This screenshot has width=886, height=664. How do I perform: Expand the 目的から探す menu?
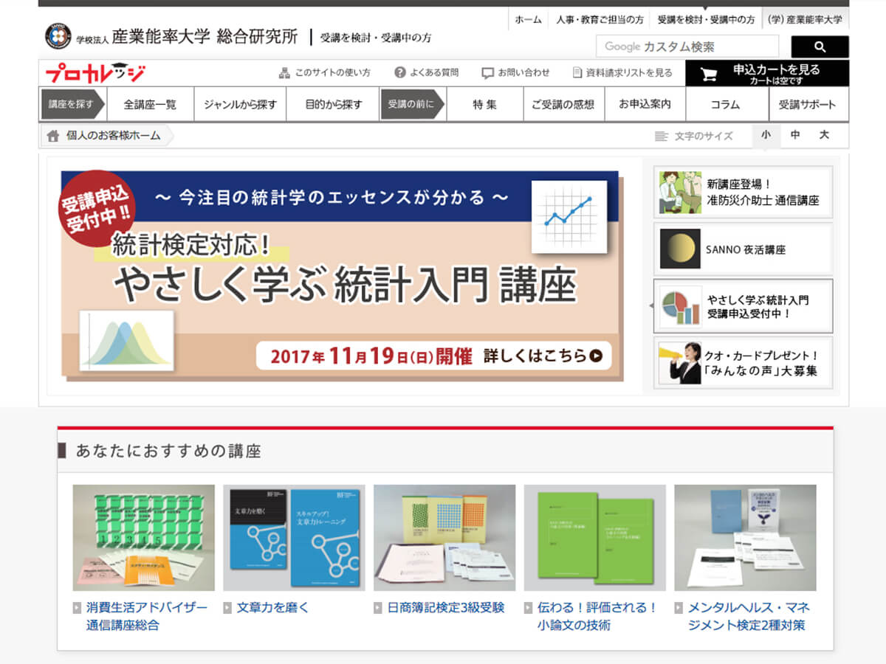(x=334, y=104)
